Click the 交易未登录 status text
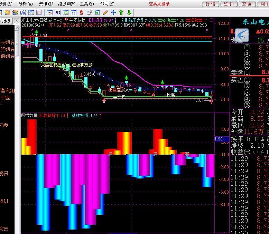The image size is (269, 234). click(159, 4)
